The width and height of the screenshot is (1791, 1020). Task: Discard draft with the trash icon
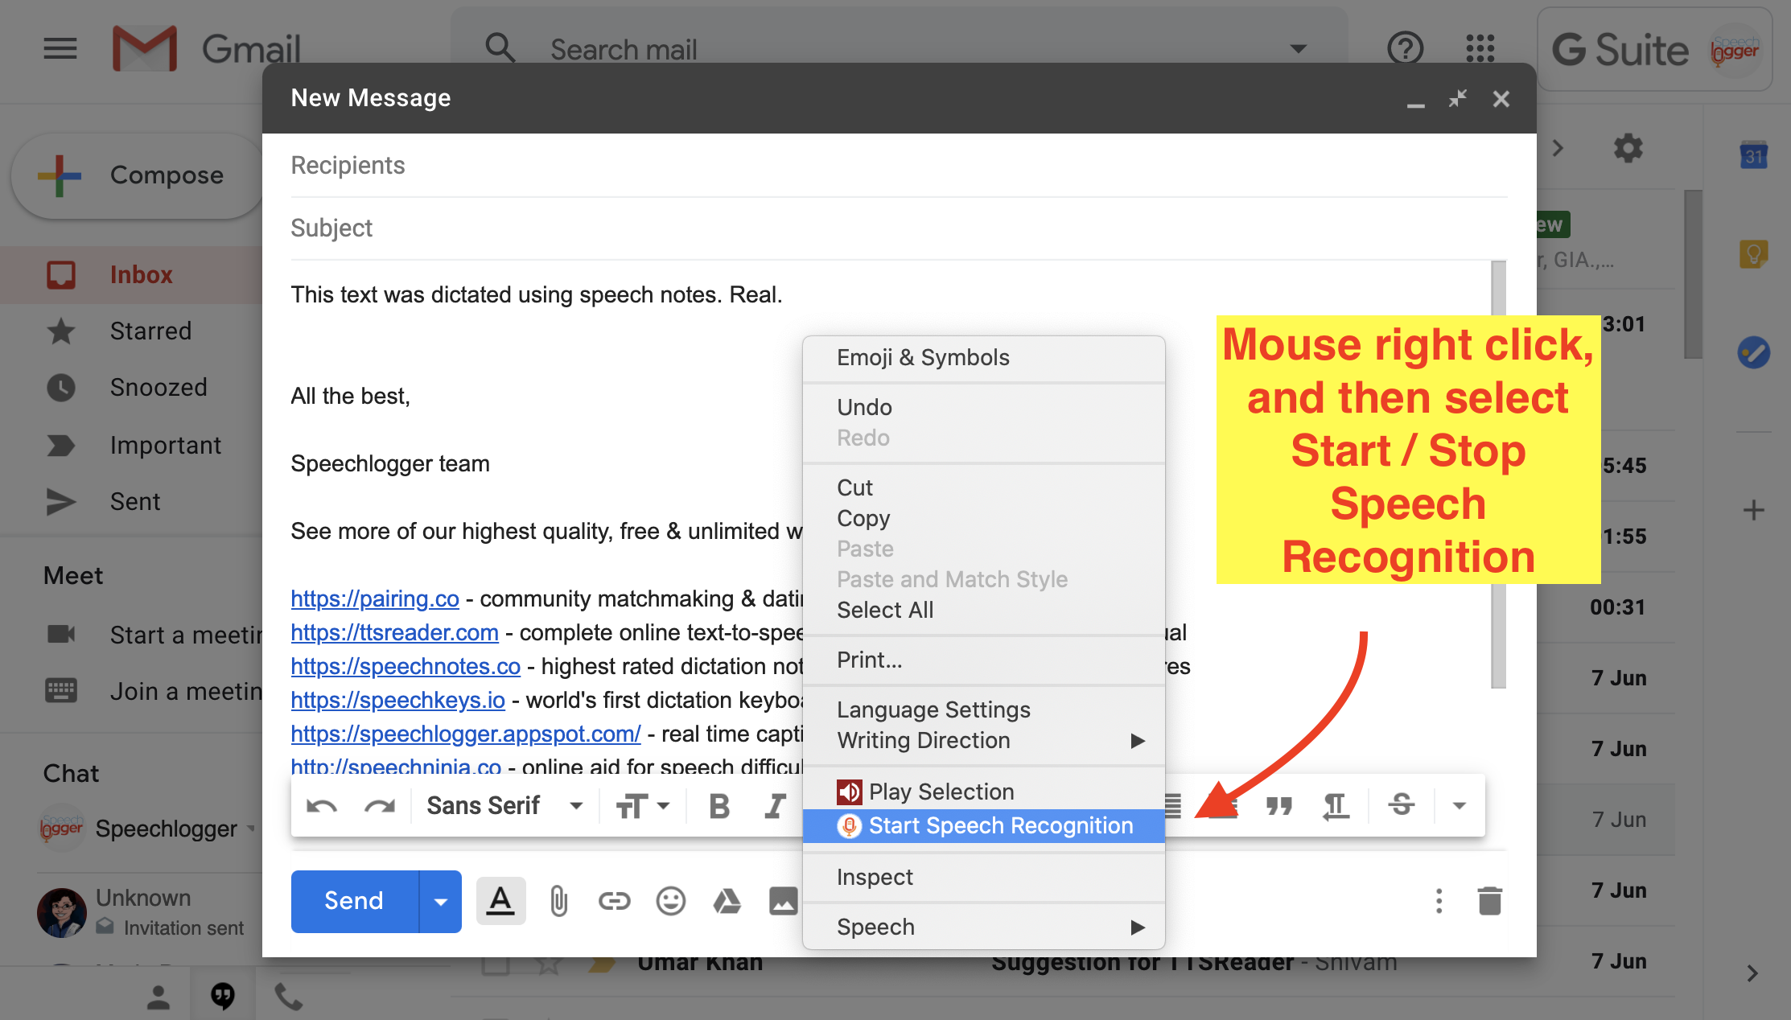(x=1489, y=901)
